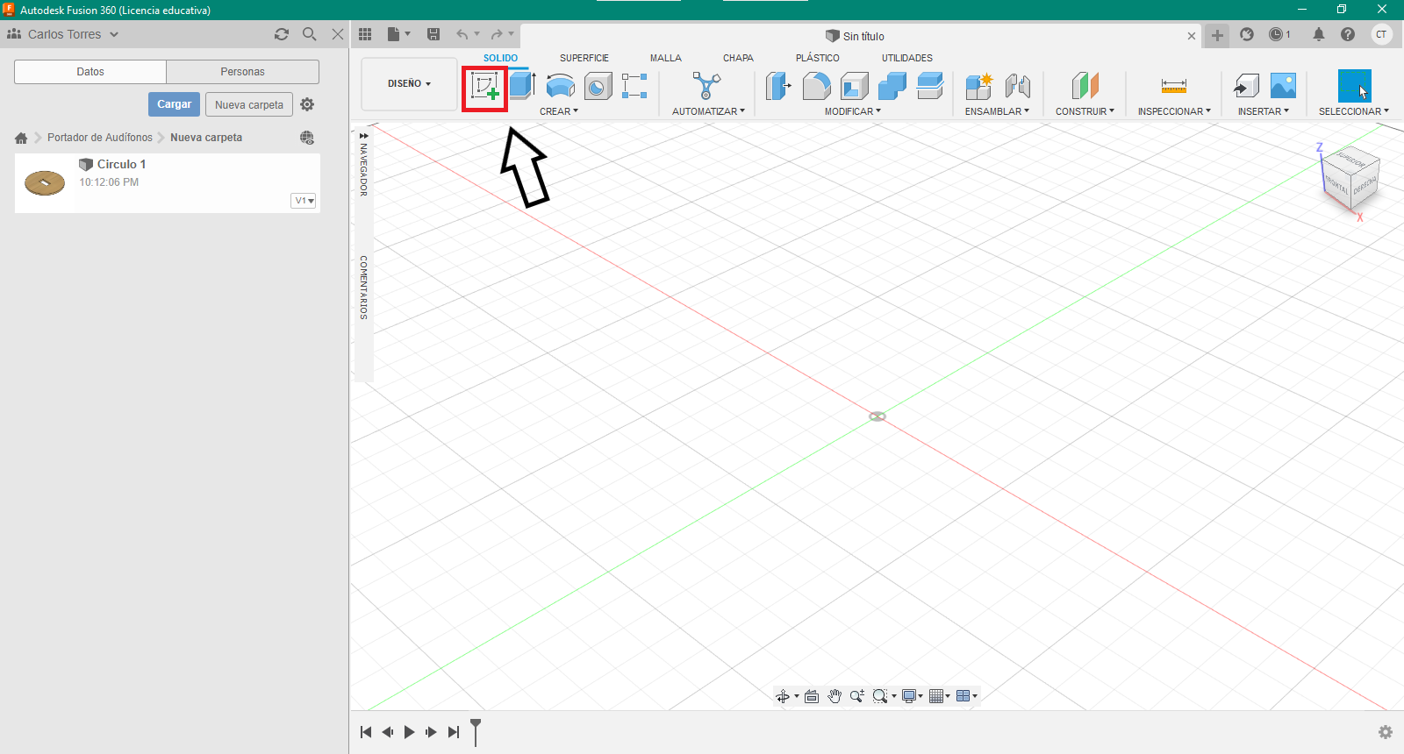Image resolution: width=1404 pixels, height=754 pixels.
Task: Choose the Hole tool
Action: pos(598,86)
